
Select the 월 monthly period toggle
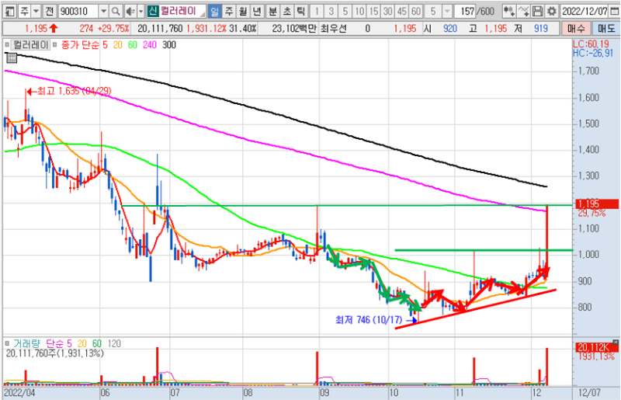point(243,12)
